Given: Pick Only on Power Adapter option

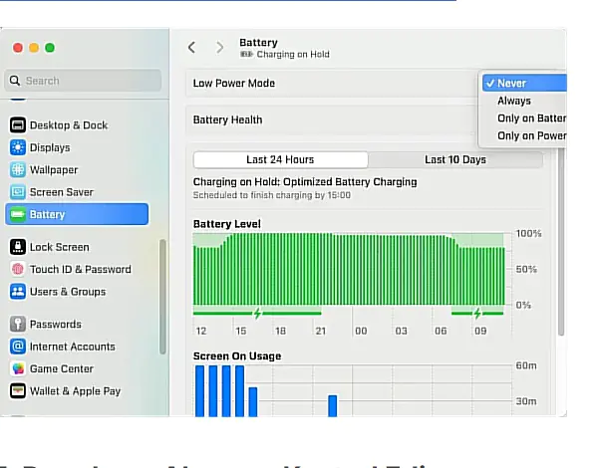Looking at the screenshot, I should tap(530, 136).
